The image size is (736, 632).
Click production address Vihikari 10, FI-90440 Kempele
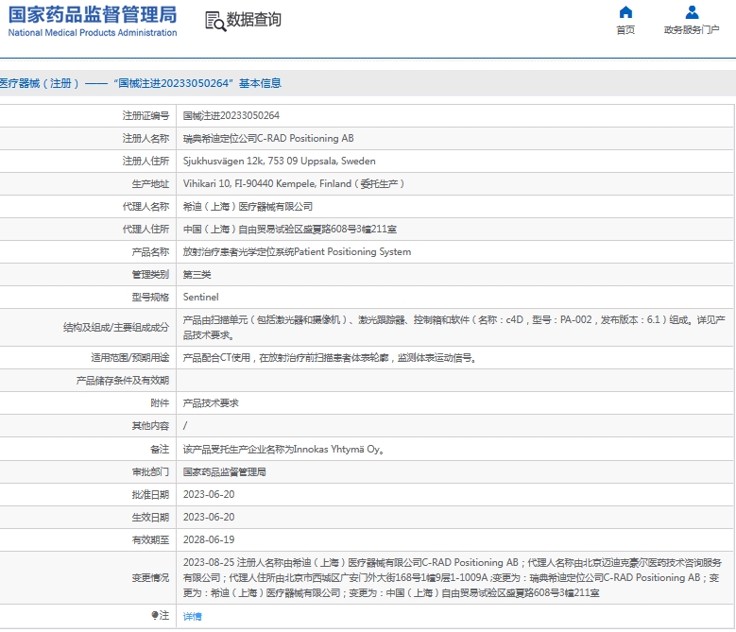[x=294, y=183]
